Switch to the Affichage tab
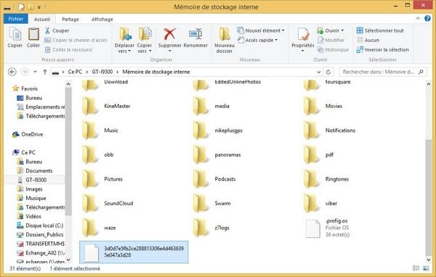The width and height of the screenshot is (436, 277). [102, 19]
